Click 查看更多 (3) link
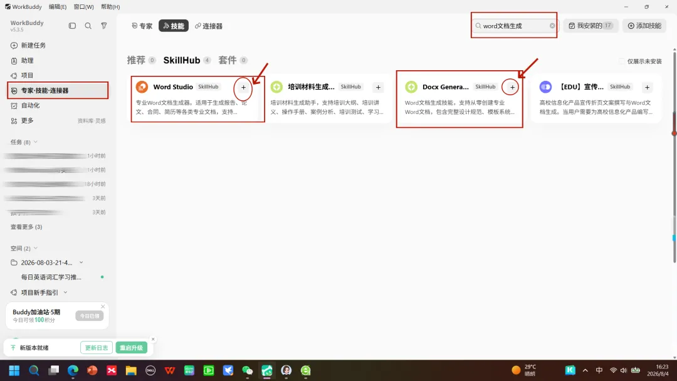 (26, 227)
